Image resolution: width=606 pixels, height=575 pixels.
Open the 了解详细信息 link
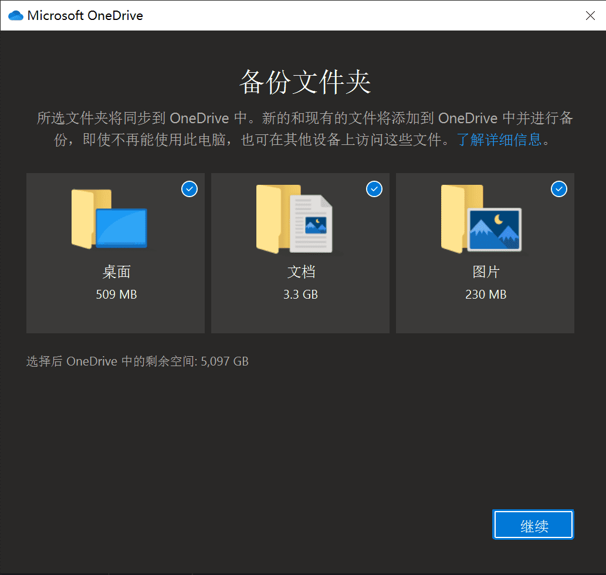pyautogui.click(x=499, y=141)
